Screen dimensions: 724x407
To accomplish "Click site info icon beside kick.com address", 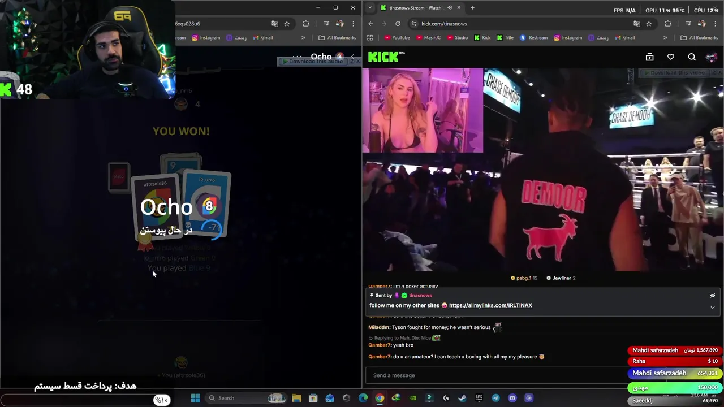I will 414,24.
